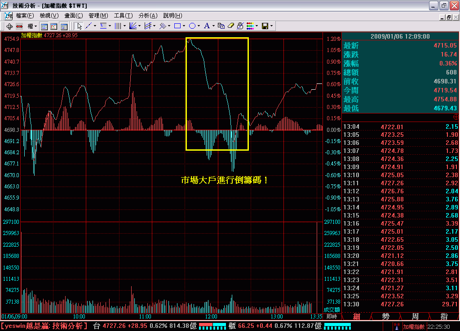460x331 pixels.
Task: Click the antenna connection status icon
Action: [x=397, y=327]
